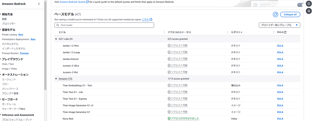This screenshot has width=313, height=121.
Task: Click リクエスト可能 status for Jamba 1.5 Large
Action: [x=177, y=52]
